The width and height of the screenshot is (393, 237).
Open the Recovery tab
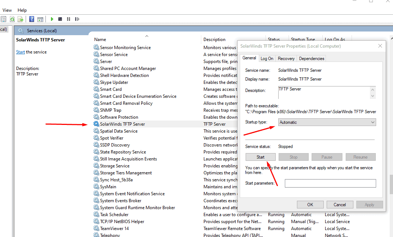pyautogui.click(x=286, y=58)
